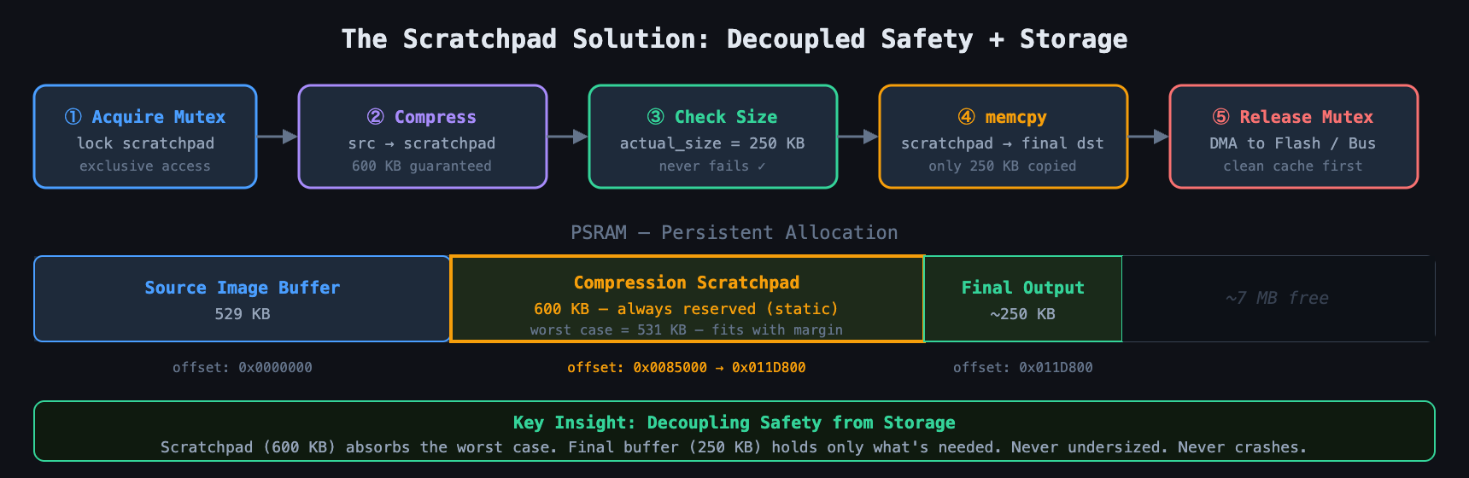The width and height of the screenshot is (1469, 478).
Task: Click the "exclusive access" caption
Action: click(145, 166)
